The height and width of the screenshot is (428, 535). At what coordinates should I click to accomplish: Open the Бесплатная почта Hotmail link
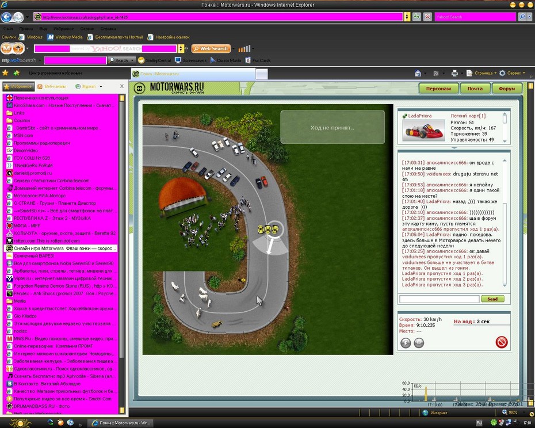point(115,37)
